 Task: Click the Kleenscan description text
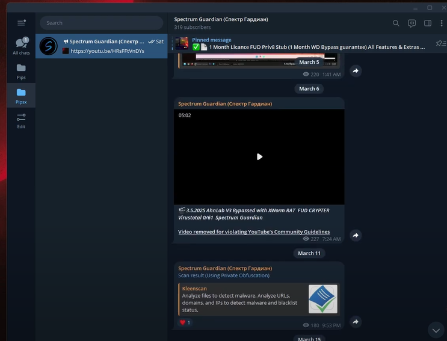(240, 303)
